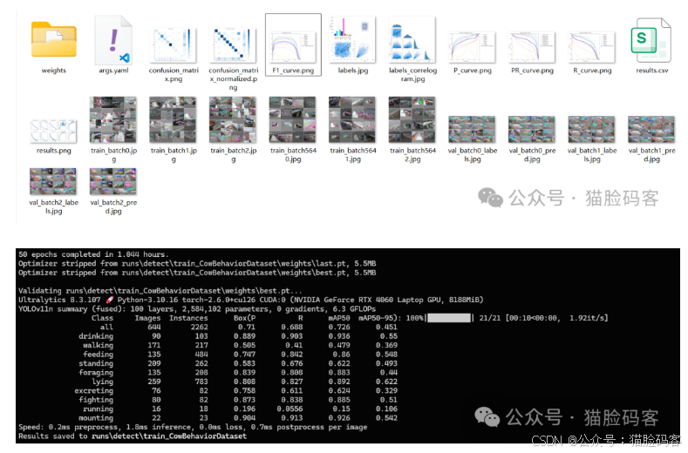
Task: Click the 'Validating runs\detect' line
Action: pos(160,291)
